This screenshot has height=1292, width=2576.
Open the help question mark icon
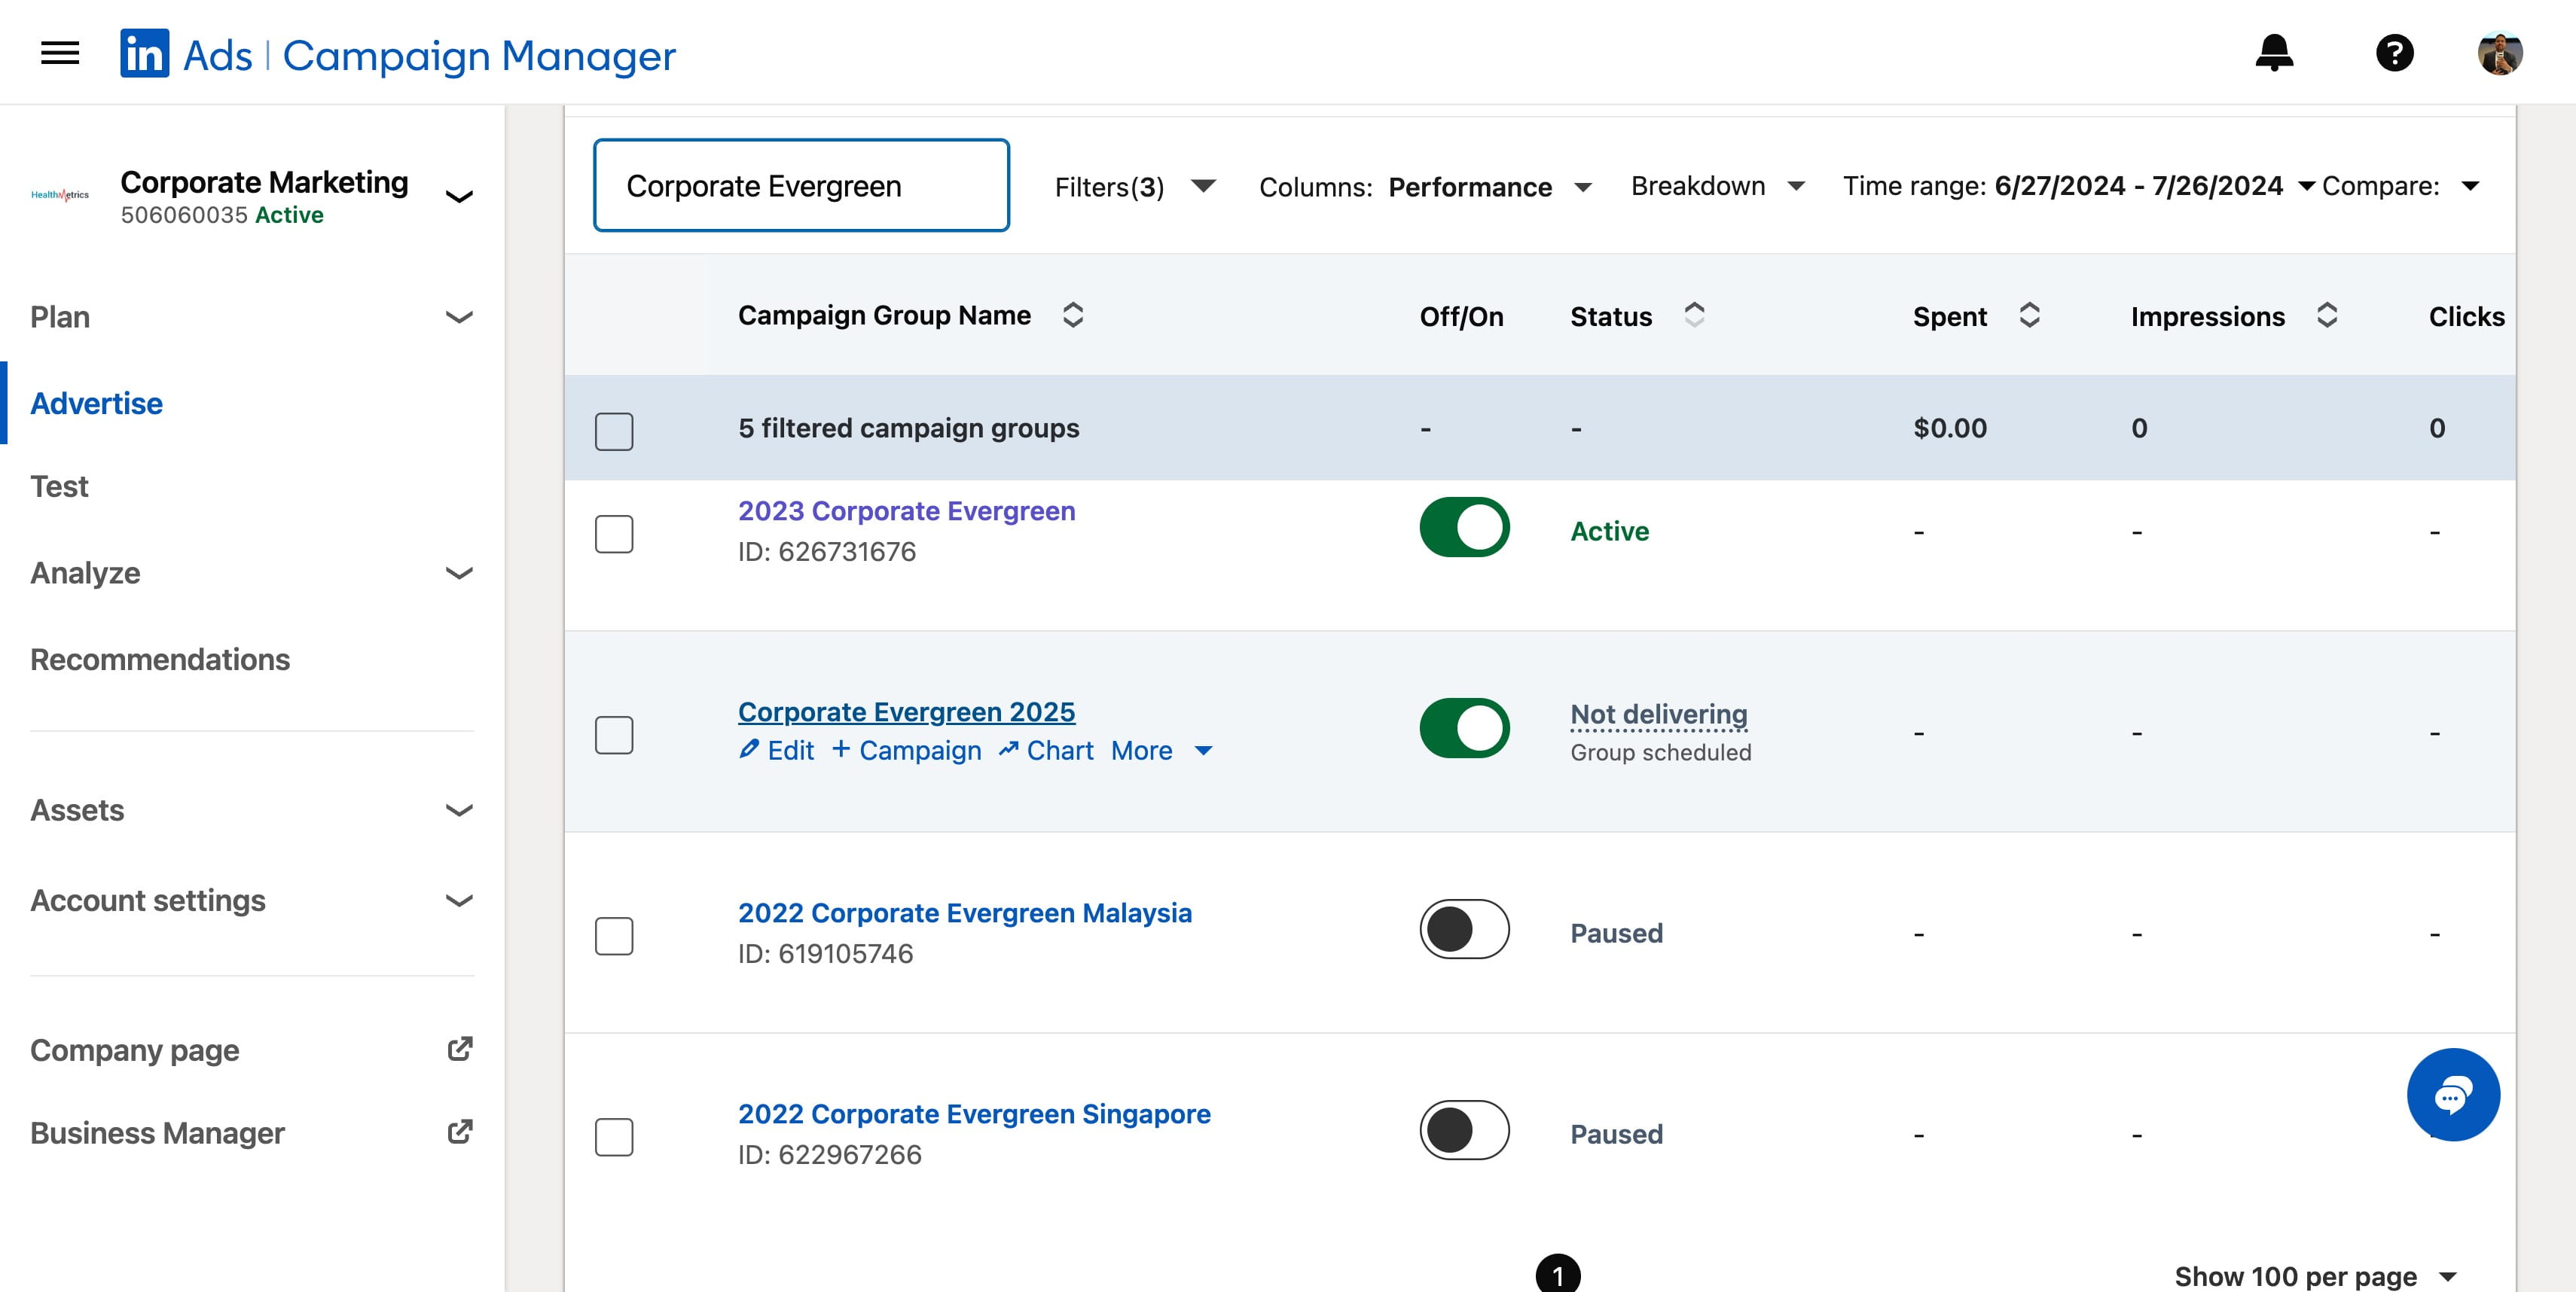tap(2394, 53)
